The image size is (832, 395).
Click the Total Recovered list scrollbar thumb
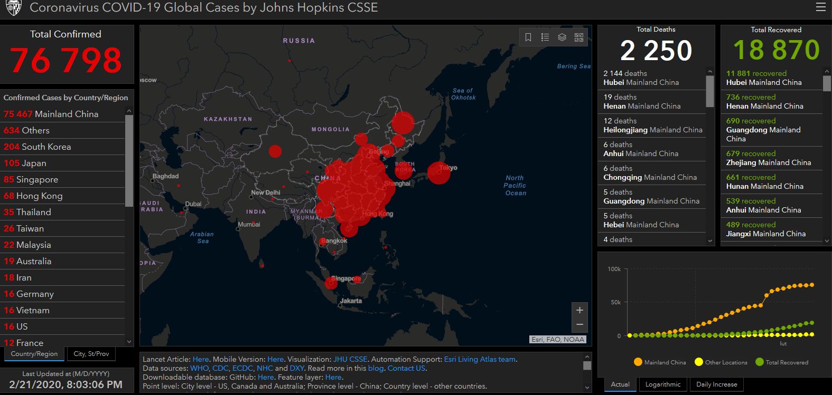(x=827, y=83)
